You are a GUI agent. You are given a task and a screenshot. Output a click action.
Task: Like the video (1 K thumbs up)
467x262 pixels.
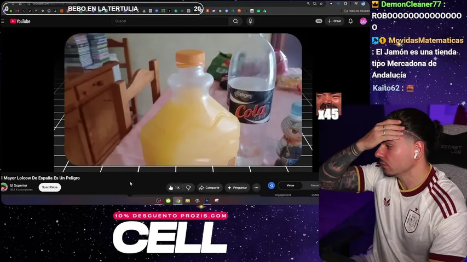tap(174, 188)
